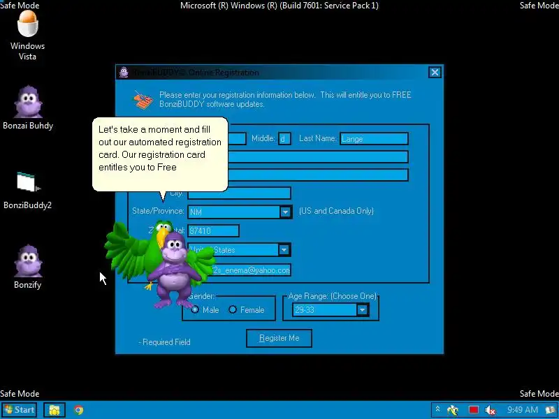Click the Last Name field containing Lange
Viewport: 559px width, 419px height.
point(374,138)
